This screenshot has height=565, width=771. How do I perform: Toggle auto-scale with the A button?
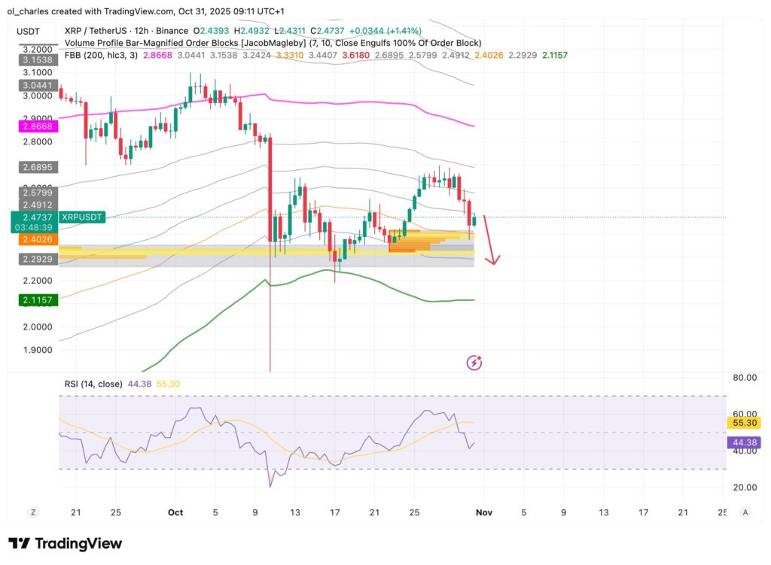click(x=745, y=512)
